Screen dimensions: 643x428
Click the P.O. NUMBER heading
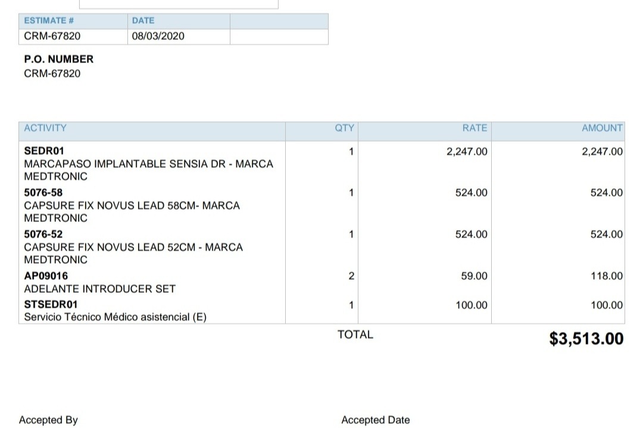coord(58,59)
